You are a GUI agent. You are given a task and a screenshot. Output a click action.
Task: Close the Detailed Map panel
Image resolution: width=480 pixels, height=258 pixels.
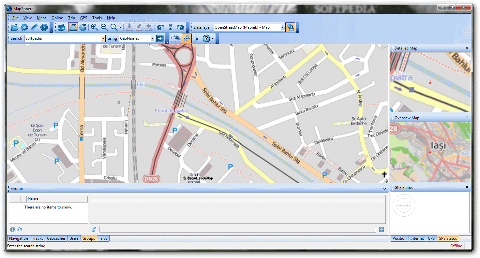point(467,48)
